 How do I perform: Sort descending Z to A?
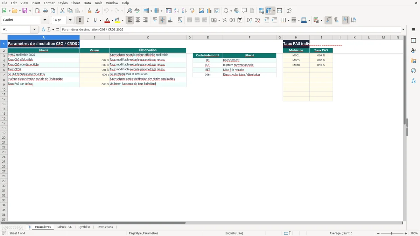click(184, 11)
